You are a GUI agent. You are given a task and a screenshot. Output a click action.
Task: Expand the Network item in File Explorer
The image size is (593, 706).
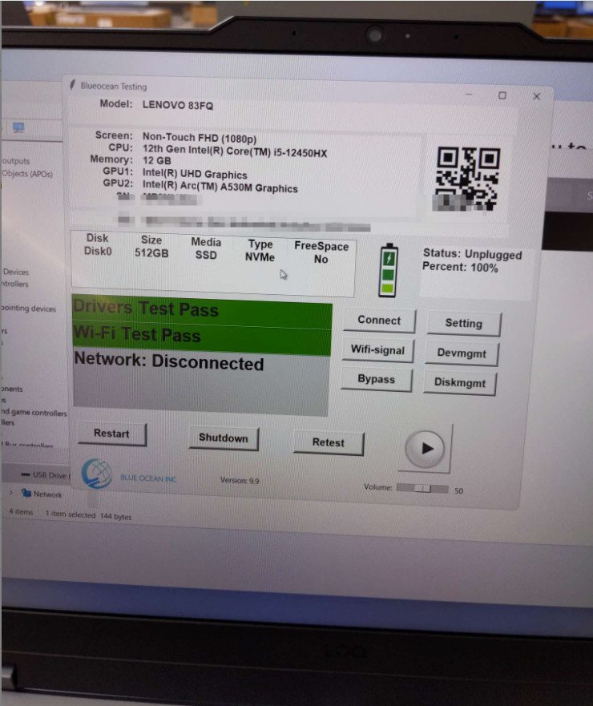(10, 492)
